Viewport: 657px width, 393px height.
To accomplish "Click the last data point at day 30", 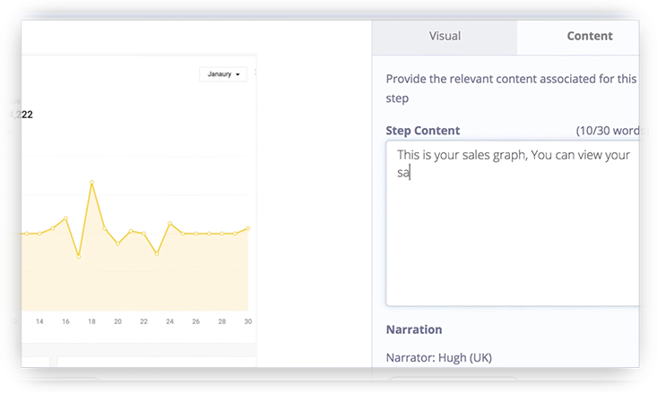I will pos(247,228).
